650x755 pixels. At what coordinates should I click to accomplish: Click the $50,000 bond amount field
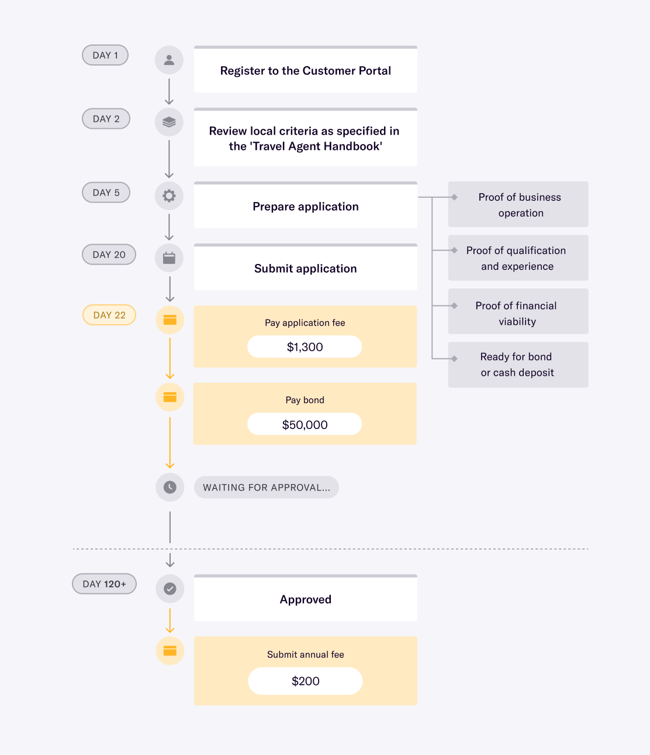[305, 424]
